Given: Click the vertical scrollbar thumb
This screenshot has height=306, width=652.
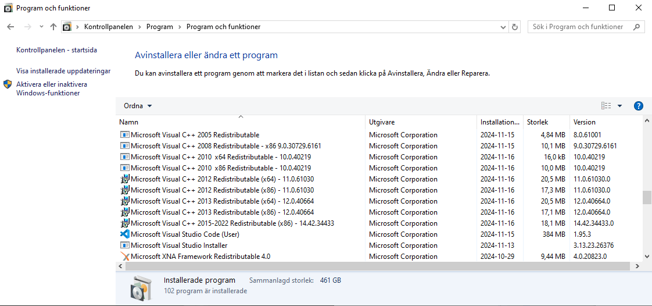Looking at the screenshot, I should [647, 197].
